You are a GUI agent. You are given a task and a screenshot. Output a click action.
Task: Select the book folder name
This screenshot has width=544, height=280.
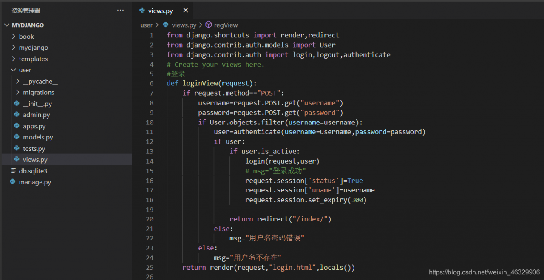26,37
